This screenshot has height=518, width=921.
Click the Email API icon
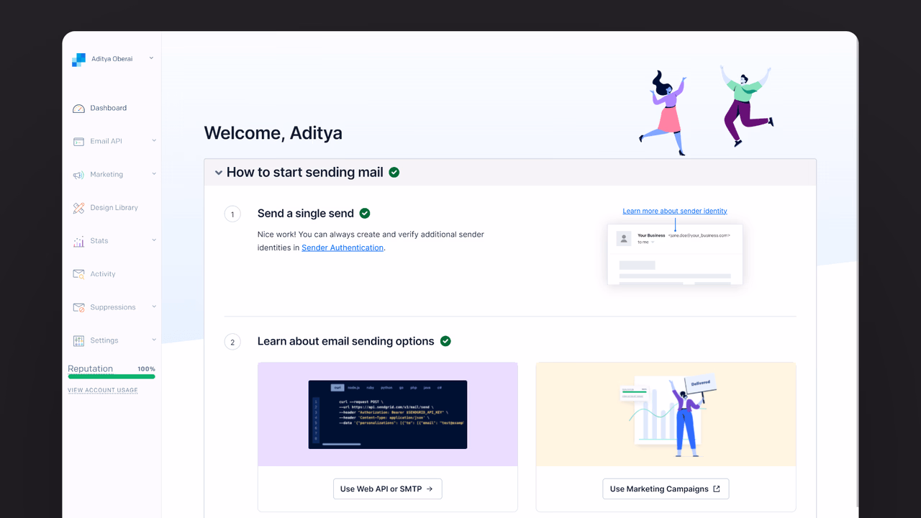coord(78,142)
